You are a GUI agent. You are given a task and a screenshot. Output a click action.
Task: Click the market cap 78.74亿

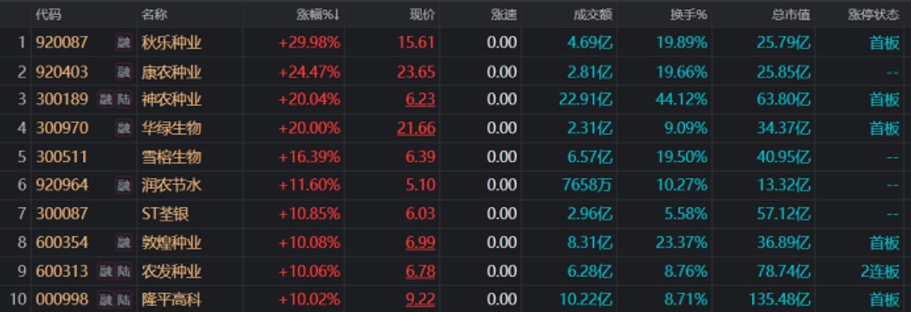click(784, 270)
